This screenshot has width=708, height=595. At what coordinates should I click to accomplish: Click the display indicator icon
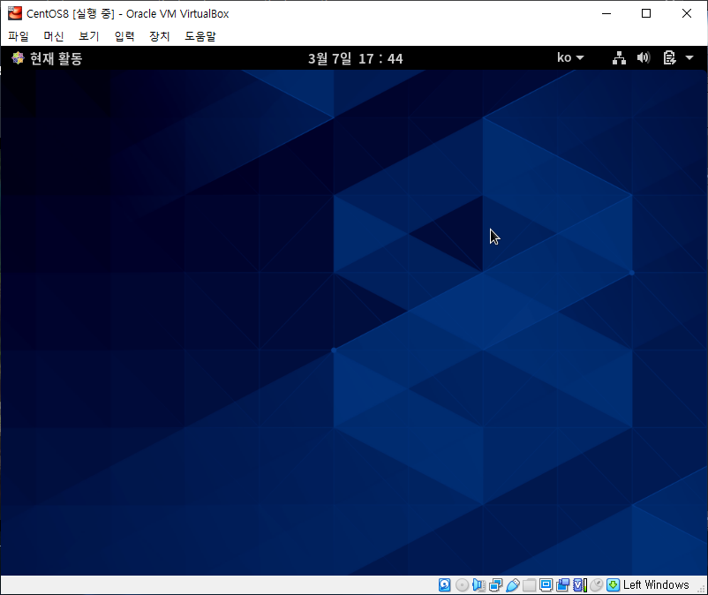[546, 585]
